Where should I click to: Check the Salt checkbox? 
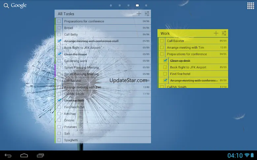coord(59,133)
